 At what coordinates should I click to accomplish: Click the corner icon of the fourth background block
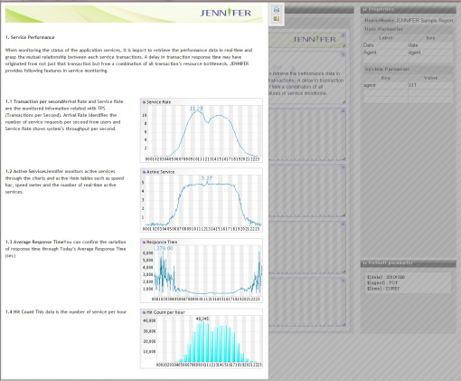(343, 167)
